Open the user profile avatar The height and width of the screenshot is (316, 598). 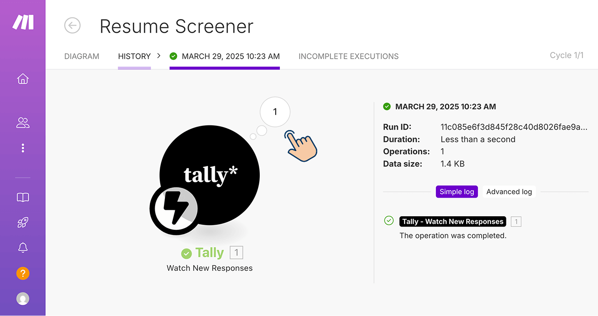[23, 298]
